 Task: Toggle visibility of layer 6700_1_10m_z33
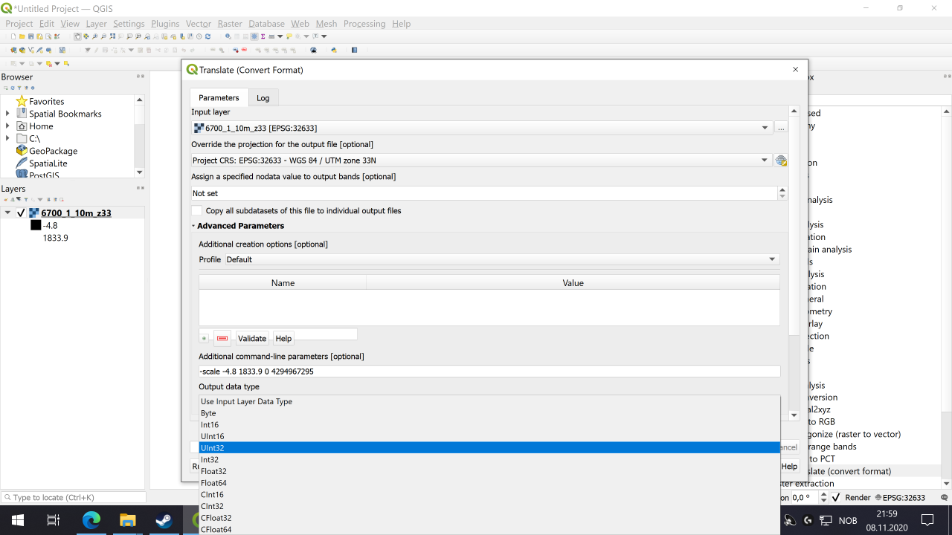[x=21, y=213]
